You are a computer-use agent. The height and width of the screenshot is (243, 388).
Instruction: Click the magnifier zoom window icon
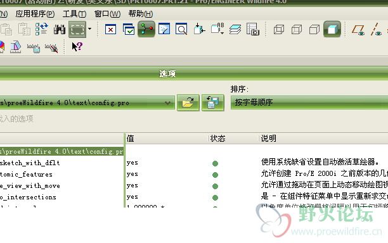(181, 29)
